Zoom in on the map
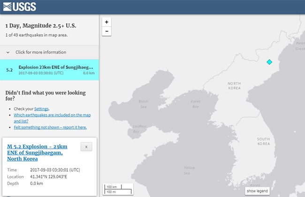This screenshot has height=197, width=305. tap(107, 22)
